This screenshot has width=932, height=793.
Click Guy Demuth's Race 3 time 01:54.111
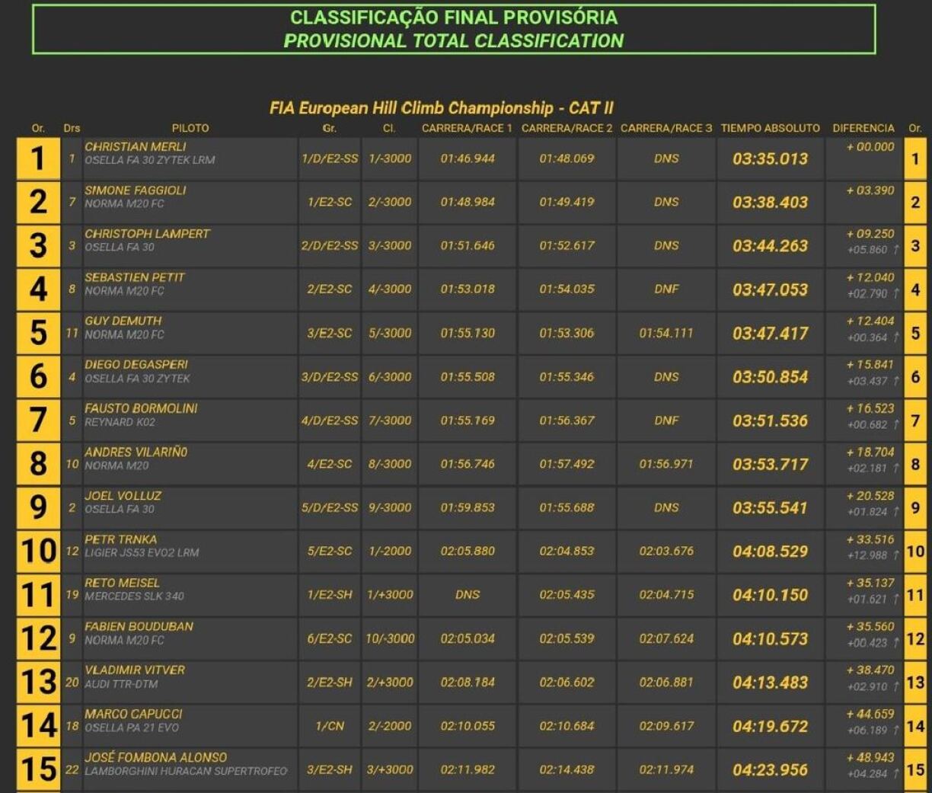pyautogui.click(x=666, y=333)
